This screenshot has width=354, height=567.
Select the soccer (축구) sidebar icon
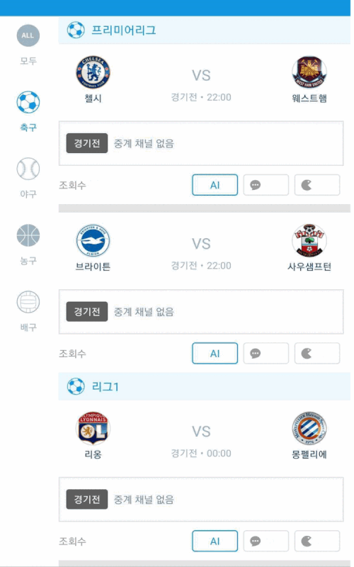[x=28, y=102]
